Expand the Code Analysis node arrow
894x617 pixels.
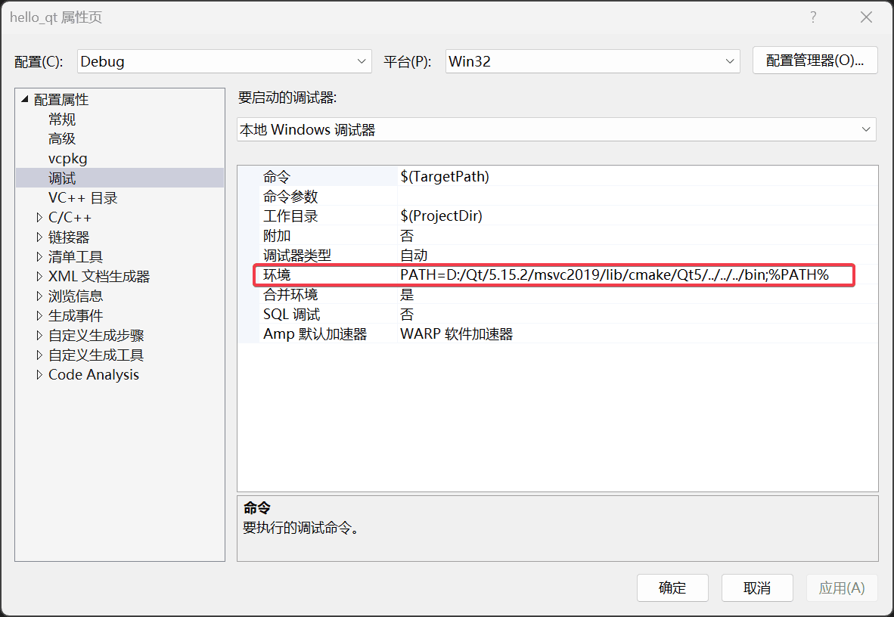(39, 375)
